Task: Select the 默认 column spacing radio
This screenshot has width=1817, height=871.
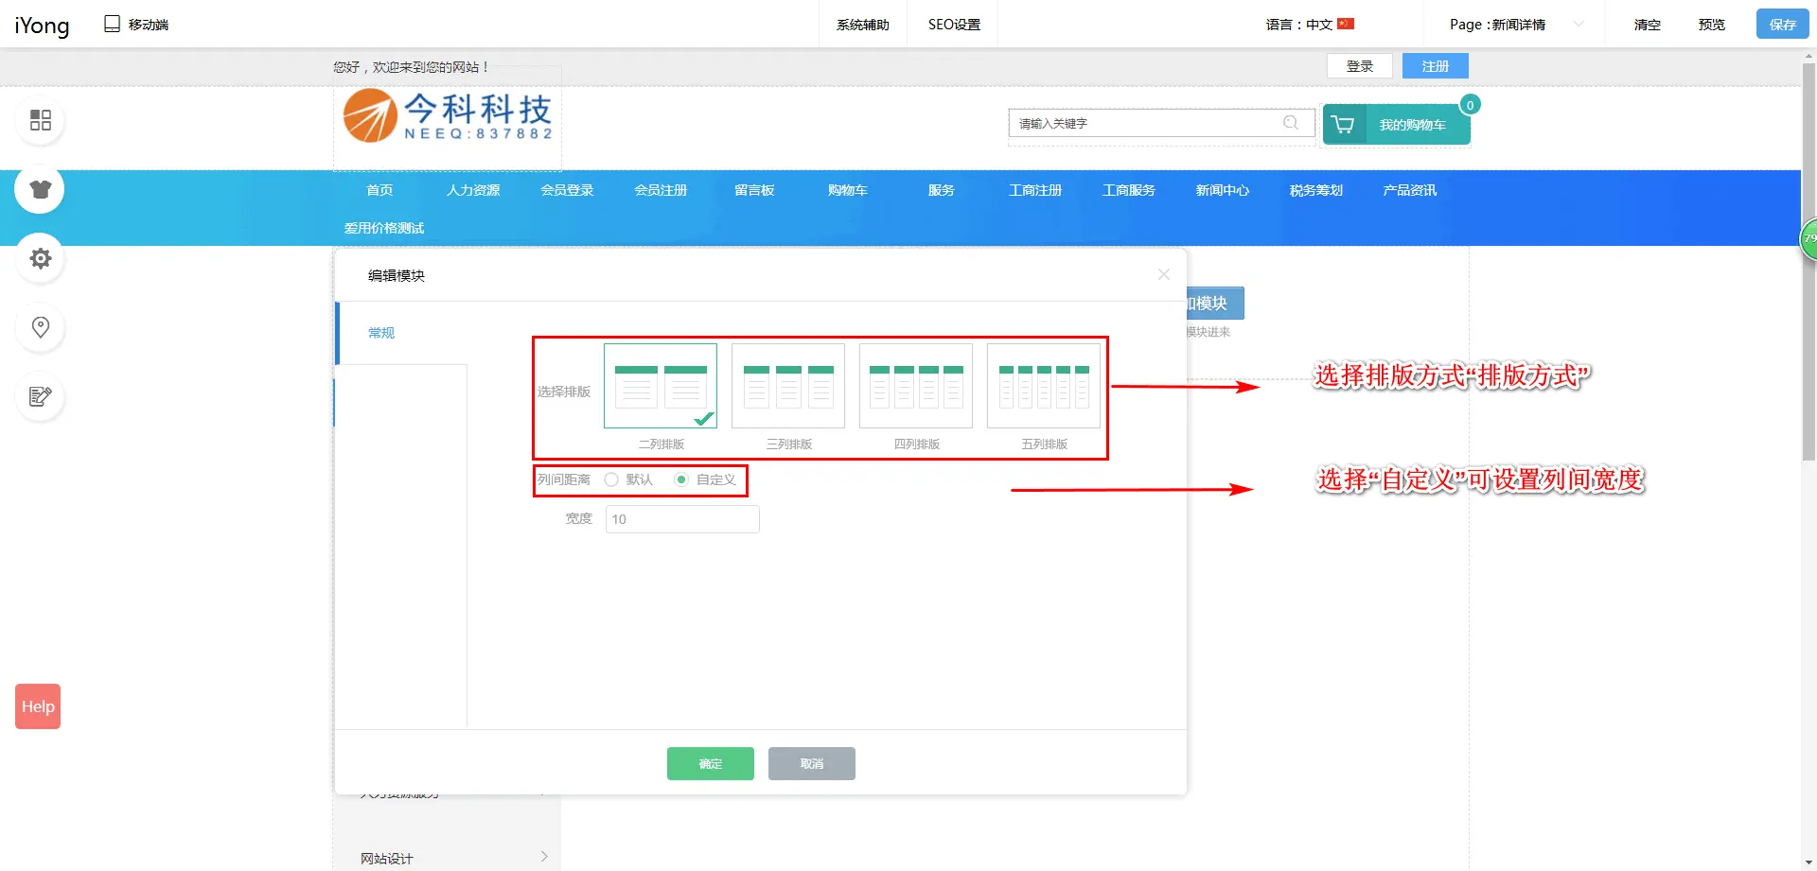Action: [612, 479]
